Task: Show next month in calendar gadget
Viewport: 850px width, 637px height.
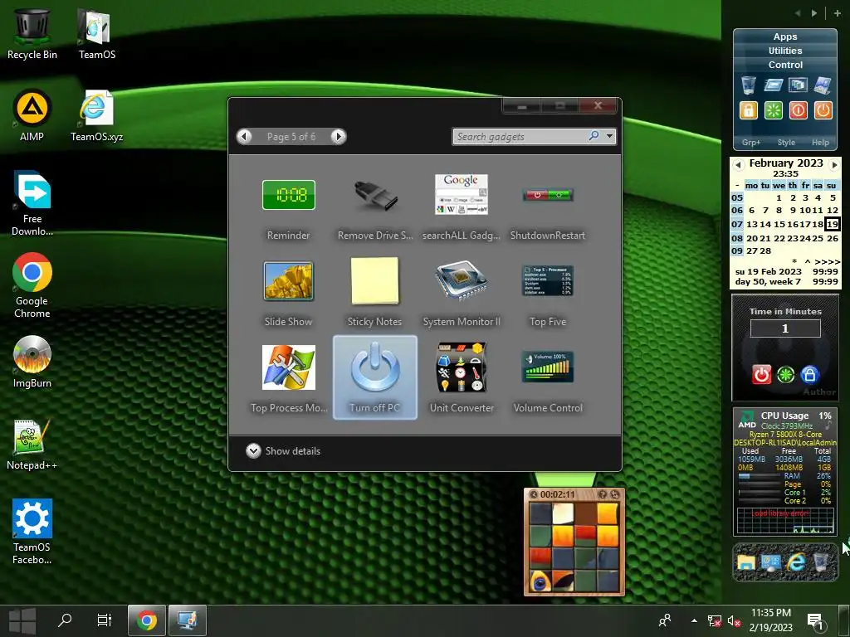Action: click(834, 164)
